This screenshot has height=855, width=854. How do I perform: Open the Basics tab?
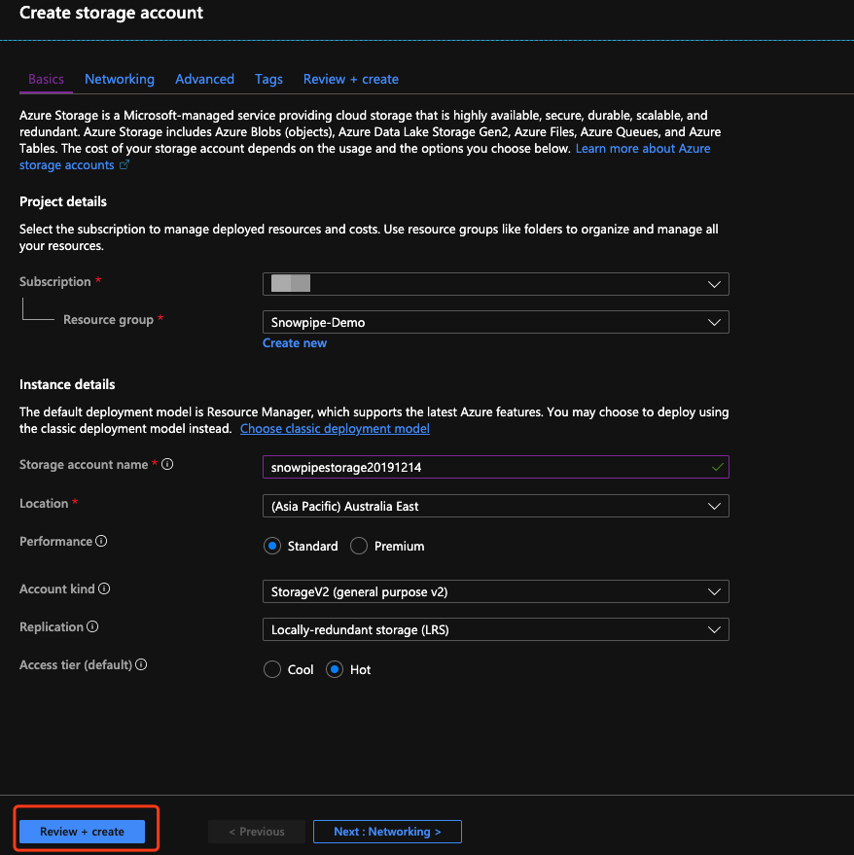[x=46, y=79]
